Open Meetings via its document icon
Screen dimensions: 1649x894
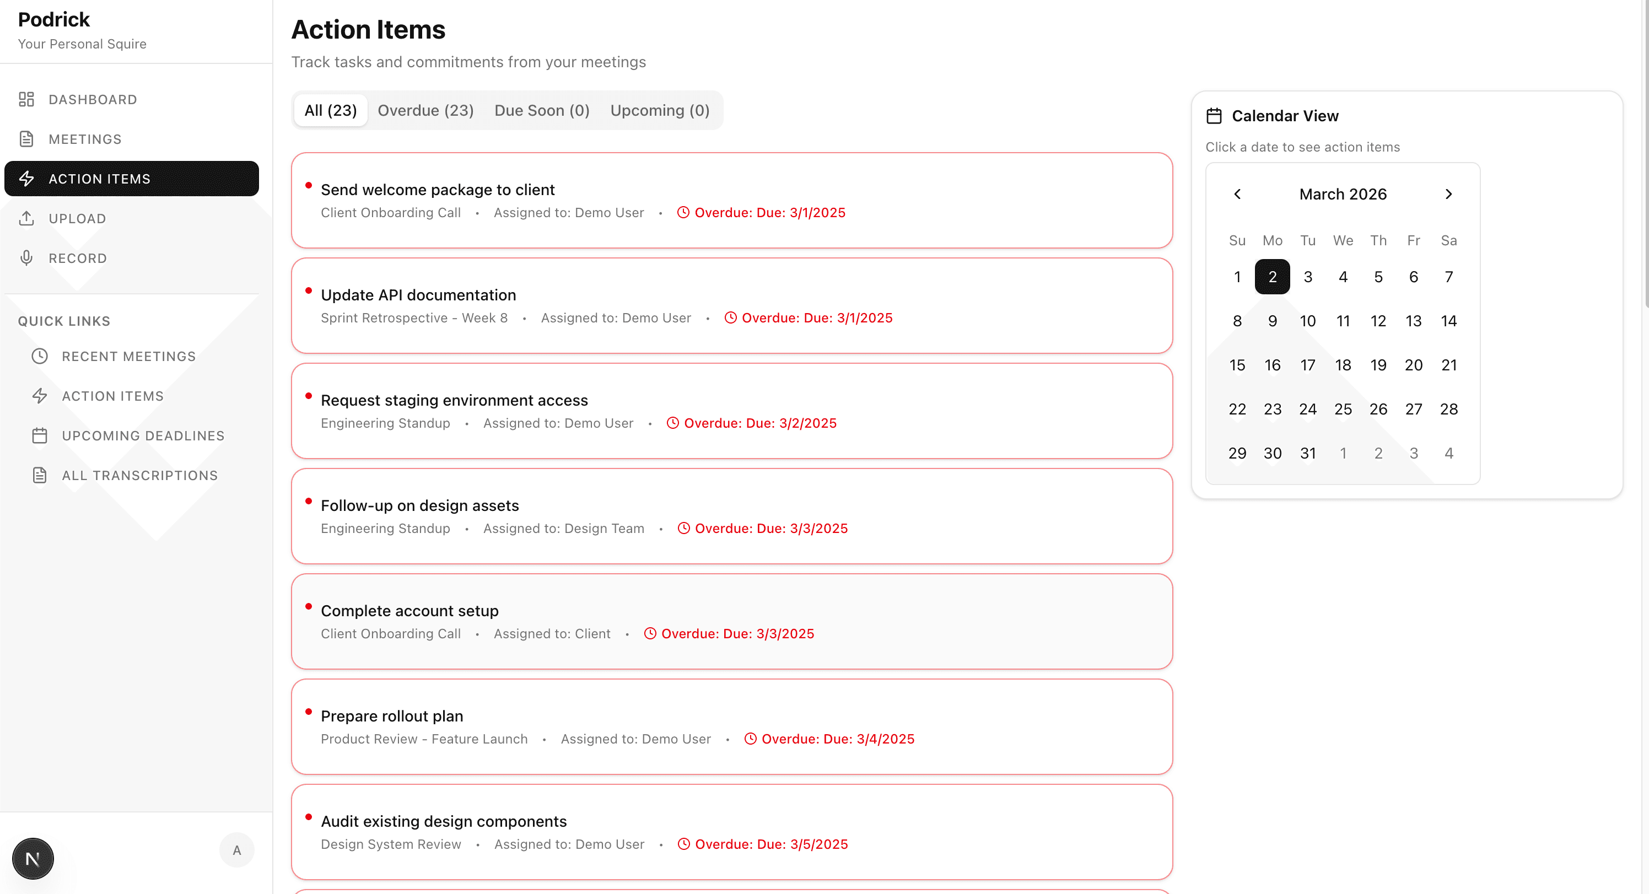(x=26, y=139)
